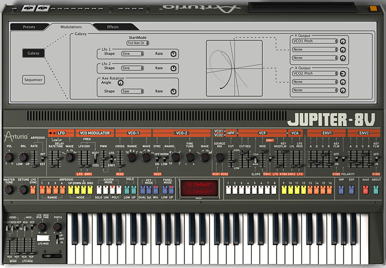
Task: Open Lfo 1 Shape dropdown
Action: (x=132, y=54)
